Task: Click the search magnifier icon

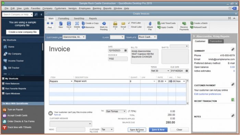Action: (x=36, y=14)
